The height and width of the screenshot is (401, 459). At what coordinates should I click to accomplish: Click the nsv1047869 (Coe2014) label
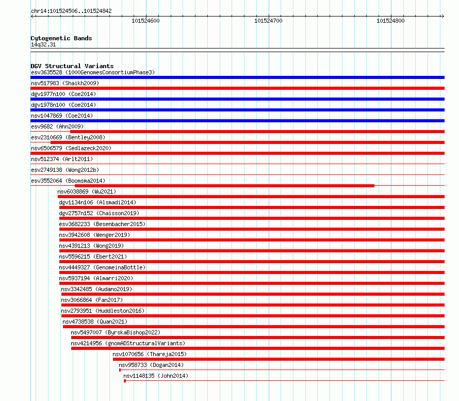pyautogui.click(x=62, y=116)
